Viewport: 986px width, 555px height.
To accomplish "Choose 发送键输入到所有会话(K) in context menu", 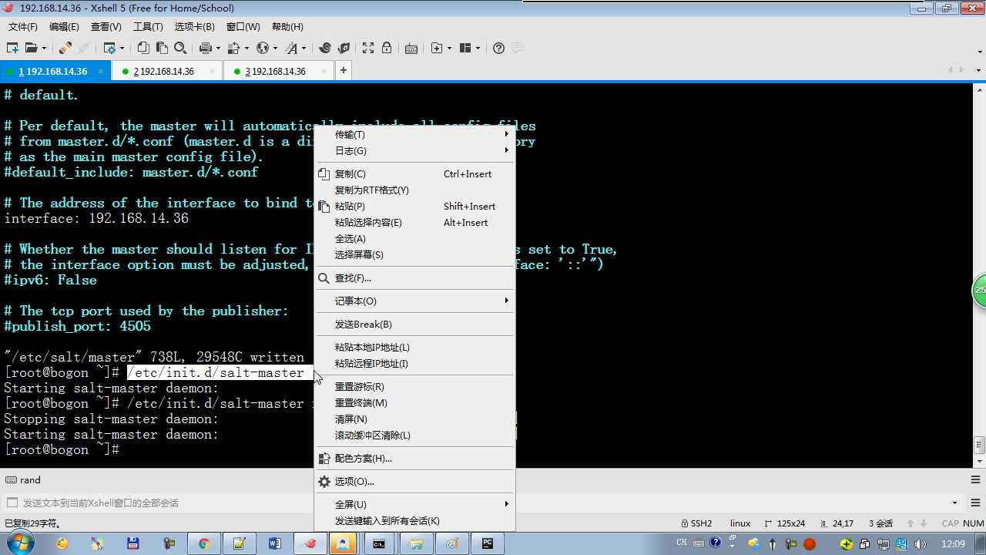I will point(414,520).
